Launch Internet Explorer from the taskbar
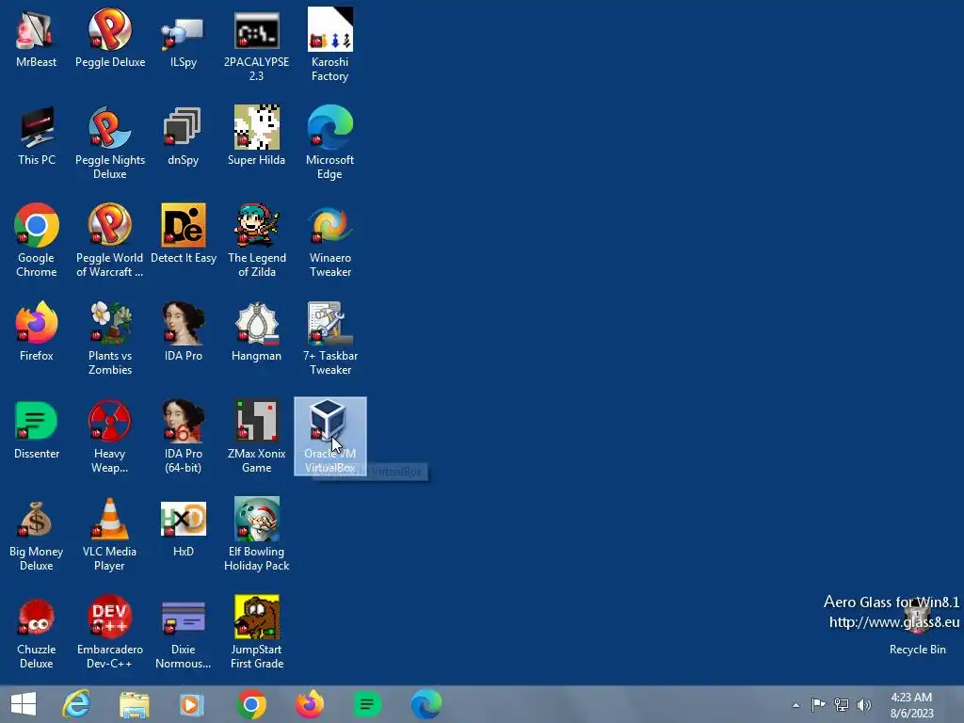Image resolution: width=964 pixels, height=723 pixels. pos(76,704)
